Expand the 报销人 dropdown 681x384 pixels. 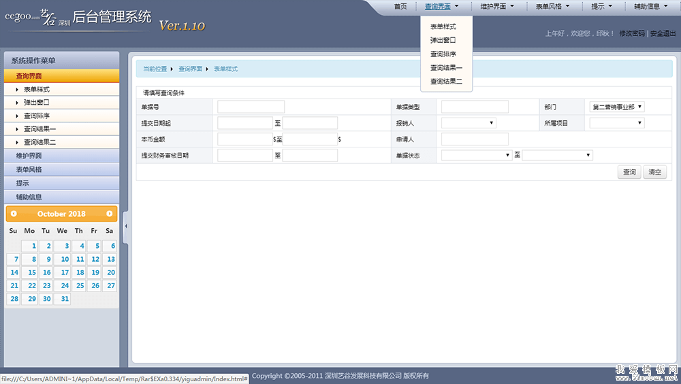[469, 123]
